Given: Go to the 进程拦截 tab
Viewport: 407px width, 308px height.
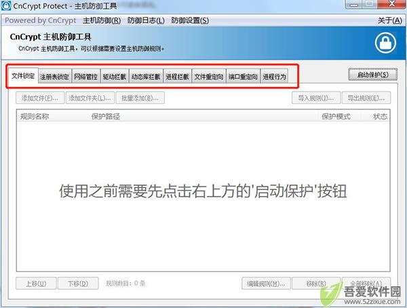Looking at the screenshot, I should tap(177, 77).
